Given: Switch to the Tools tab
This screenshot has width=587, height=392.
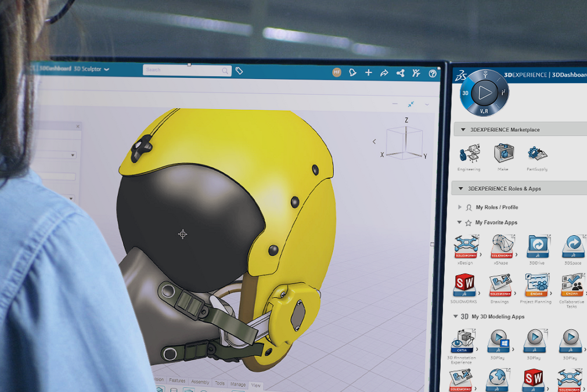Looking at the screenshot, I should pyautogui.click(x=219, y=383).
